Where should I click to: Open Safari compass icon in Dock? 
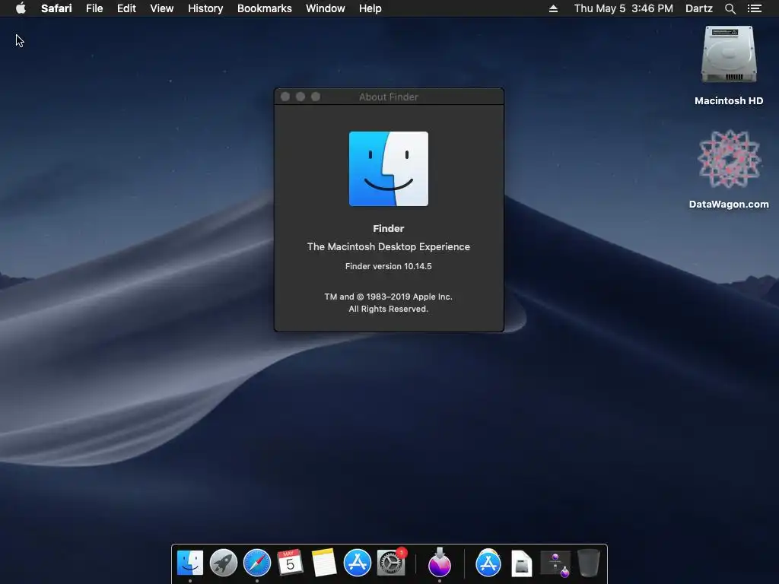coord(257,563)
